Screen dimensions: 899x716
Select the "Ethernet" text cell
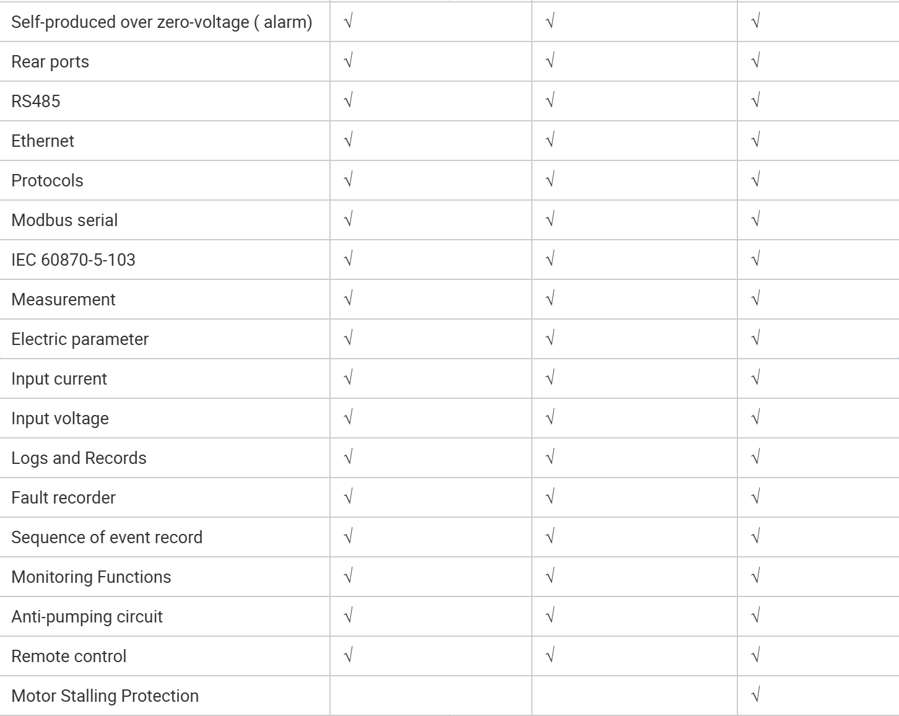tap(43, 141)
